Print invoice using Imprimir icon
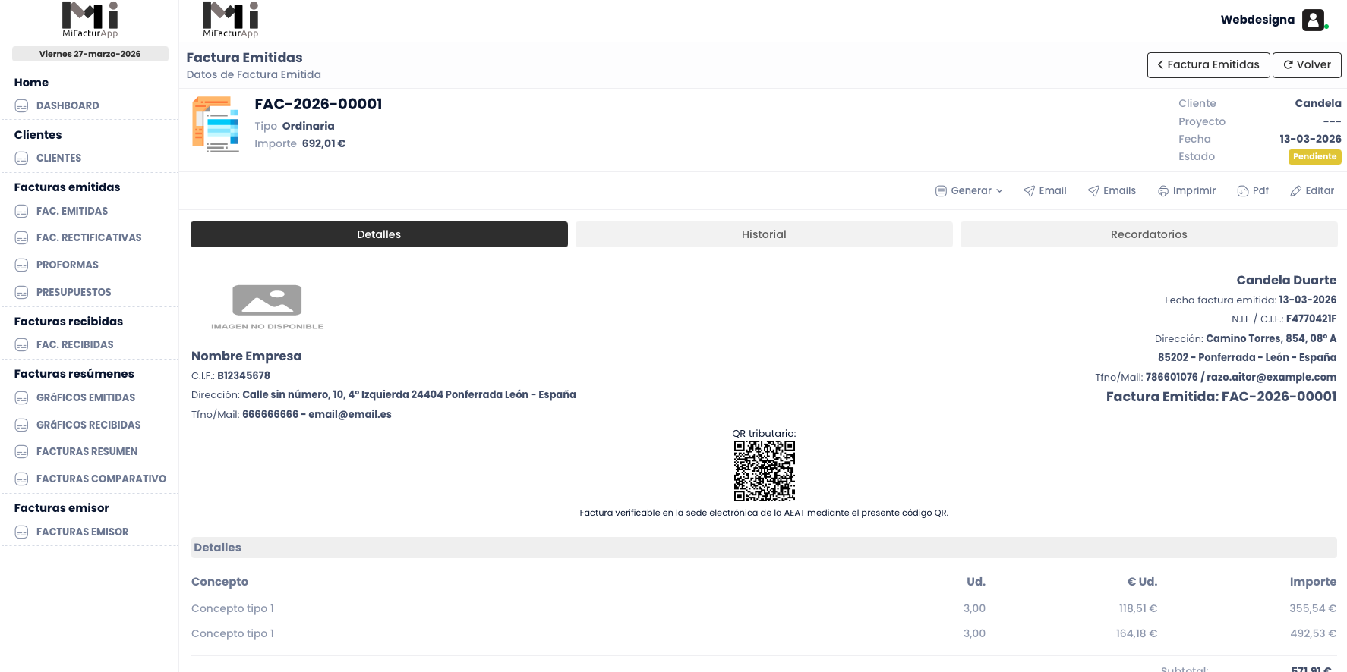1347x672 pixels. [x=1163, y=191]
